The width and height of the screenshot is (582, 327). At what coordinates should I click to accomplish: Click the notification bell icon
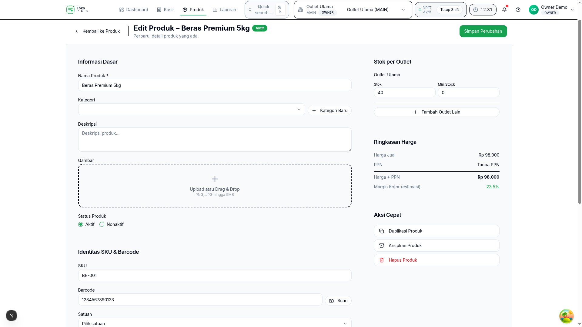[x=504, y=10]
